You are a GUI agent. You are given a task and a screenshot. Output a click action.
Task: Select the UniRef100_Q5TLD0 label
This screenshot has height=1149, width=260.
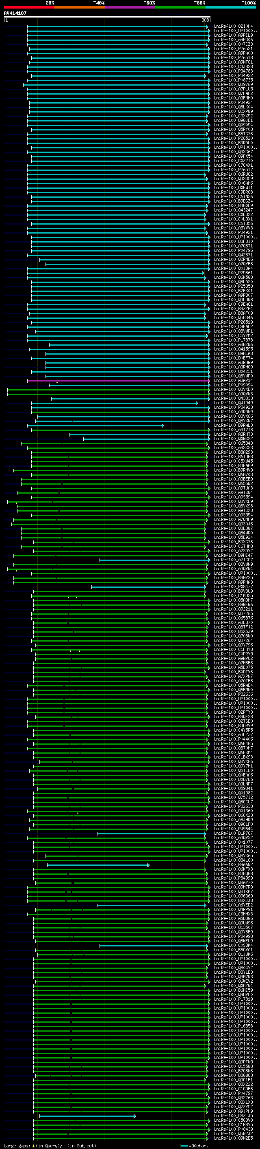click(x=233, y=771)
